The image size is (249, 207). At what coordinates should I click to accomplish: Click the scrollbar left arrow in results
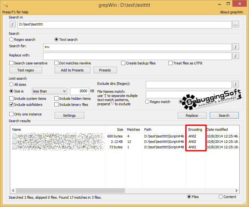point(13,190)
